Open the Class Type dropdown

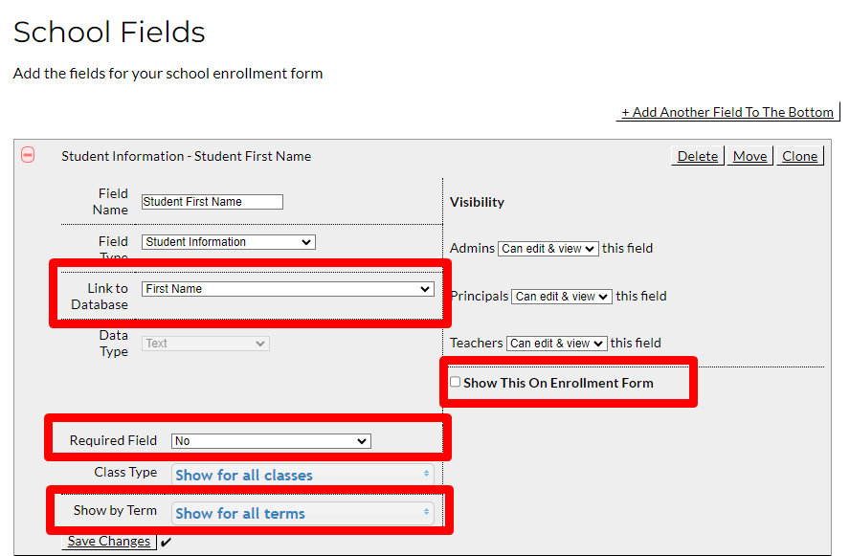tap(303, 475)
